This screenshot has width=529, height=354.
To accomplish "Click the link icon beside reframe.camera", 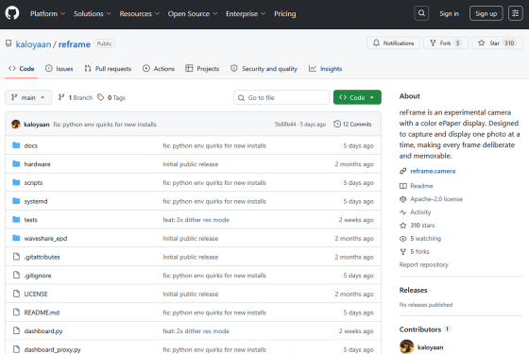I will coord(402,171).
